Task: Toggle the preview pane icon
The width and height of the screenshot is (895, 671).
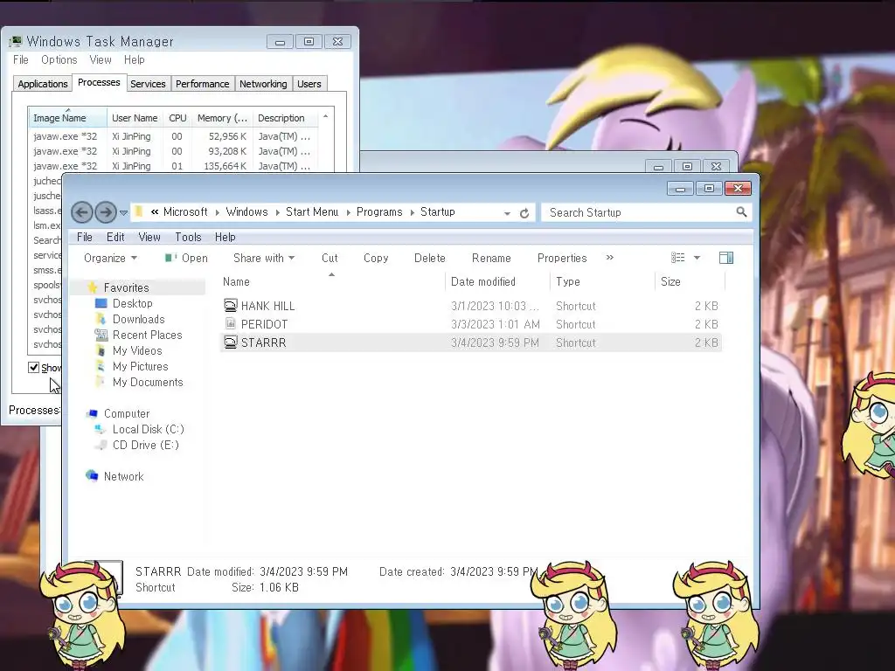Action: coord(726,258)
